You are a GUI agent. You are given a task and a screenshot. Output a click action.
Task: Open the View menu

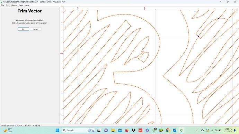[20, 5]
